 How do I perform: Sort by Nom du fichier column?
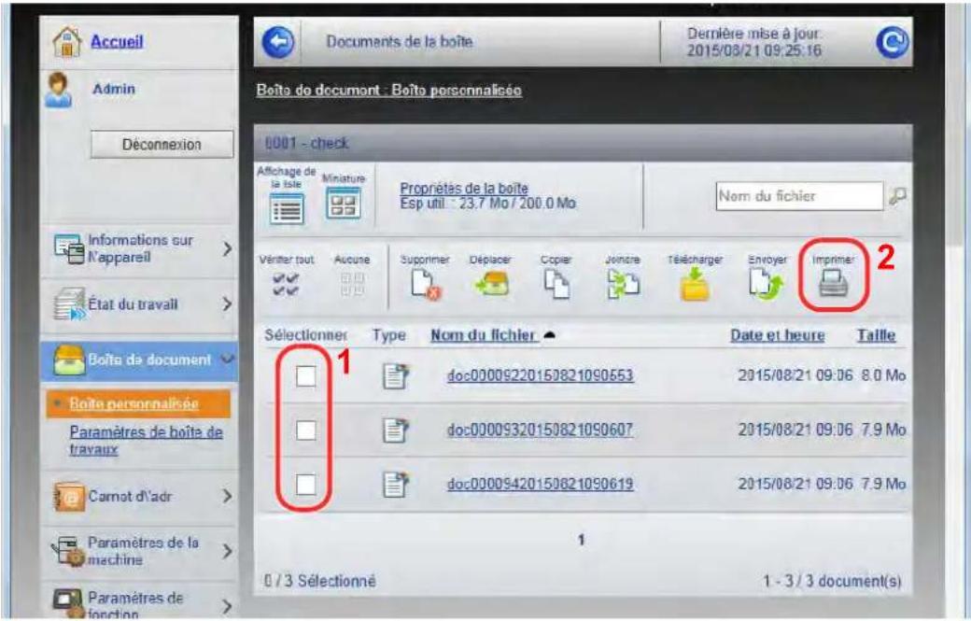[x=483, y=335]
